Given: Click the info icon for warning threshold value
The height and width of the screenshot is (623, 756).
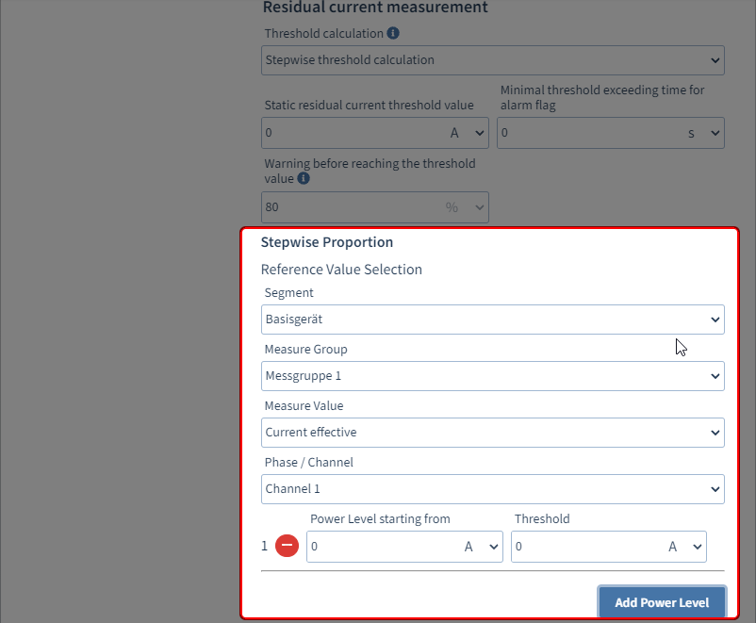Looking at the screenshot, I should point(304,178).
